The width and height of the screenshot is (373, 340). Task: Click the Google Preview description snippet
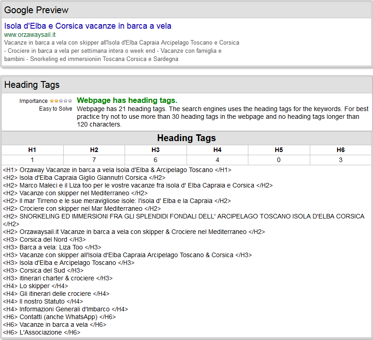[x=122, y=51]
